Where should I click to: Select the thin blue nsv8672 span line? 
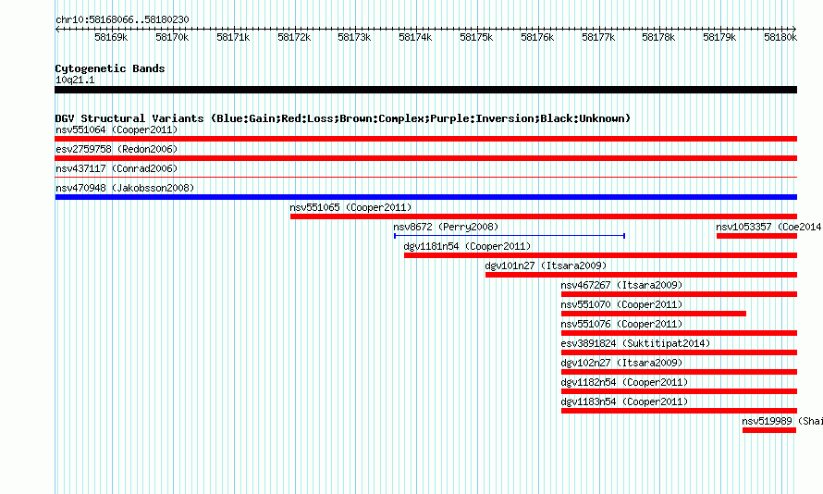[x=510, y=236]
